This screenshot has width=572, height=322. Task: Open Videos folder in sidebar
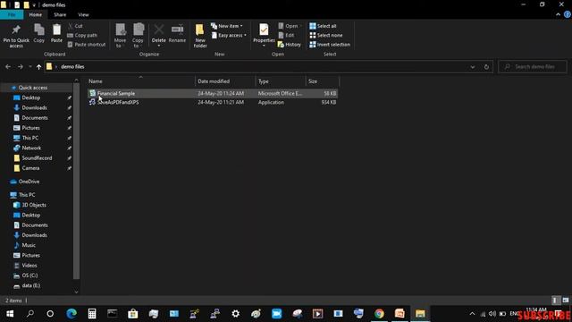tap(29, 266)
